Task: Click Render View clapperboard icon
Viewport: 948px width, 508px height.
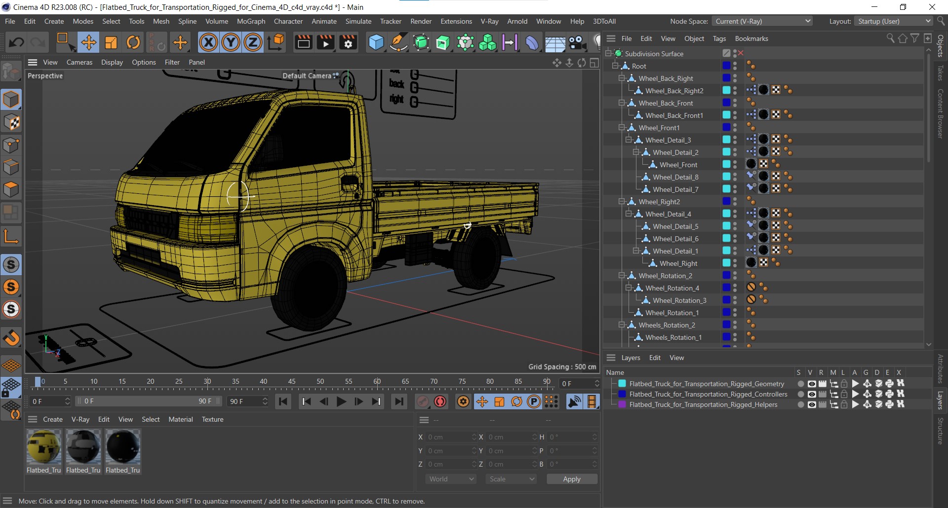Action: click(x=303, y=42)
